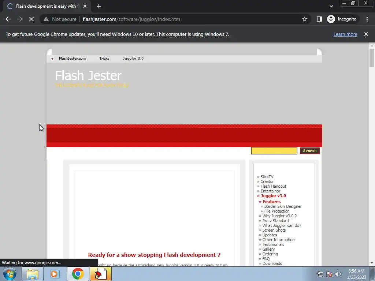Open the Gallery sidebar link
Image resolution: width=375 pixels, height=281 pixels.
[268, 249]
